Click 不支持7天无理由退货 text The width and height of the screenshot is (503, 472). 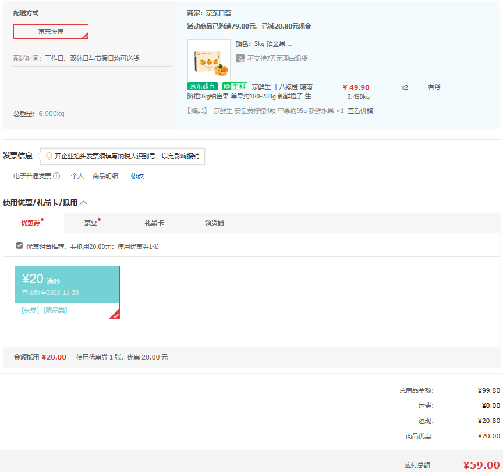click(278, 58)
